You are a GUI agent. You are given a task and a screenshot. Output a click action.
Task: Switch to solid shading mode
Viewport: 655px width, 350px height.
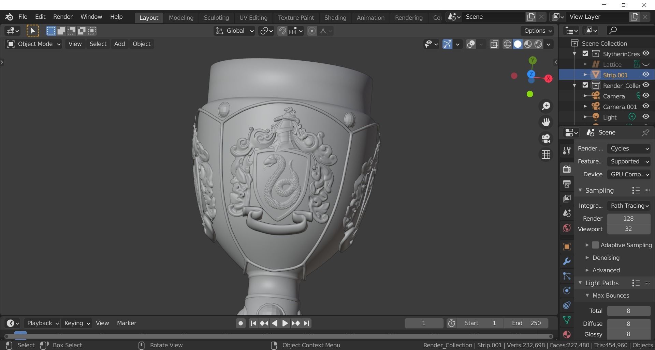(x=518, y=44)
